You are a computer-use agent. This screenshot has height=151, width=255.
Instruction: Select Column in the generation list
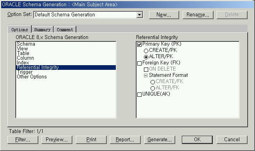point(66,58)
